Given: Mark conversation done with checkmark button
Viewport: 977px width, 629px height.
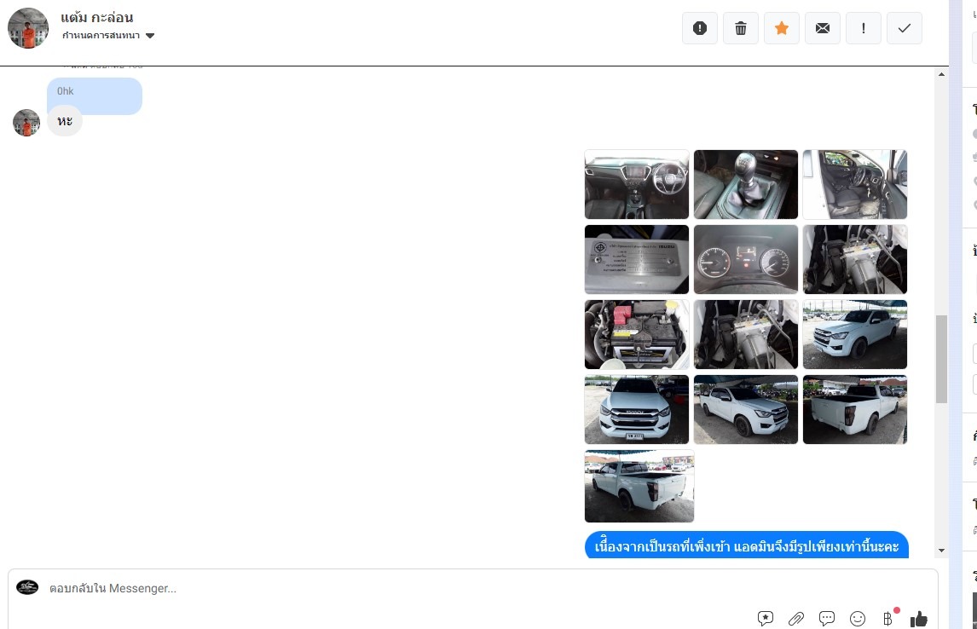Looking at the screenshot, I should pyautogui.click(x=905, y=28).
